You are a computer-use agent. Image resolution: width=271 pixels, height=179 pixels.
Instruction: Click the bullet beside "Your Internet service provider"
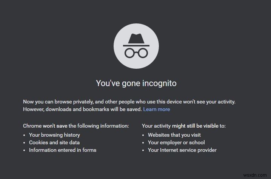tap(143, 150)
